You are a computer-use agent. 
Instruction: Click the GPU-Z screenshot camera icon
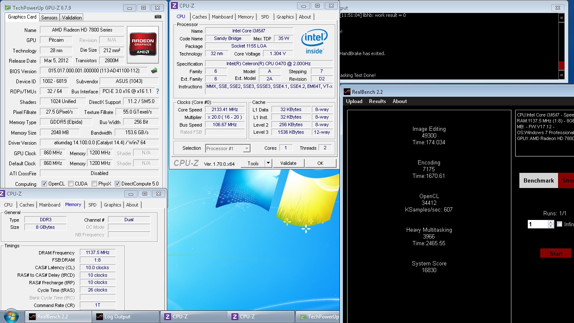point(158,17)
